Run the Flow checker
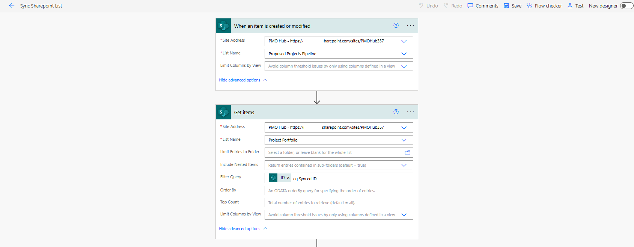This screenshot has height=247, width=634. pos(544,6)
